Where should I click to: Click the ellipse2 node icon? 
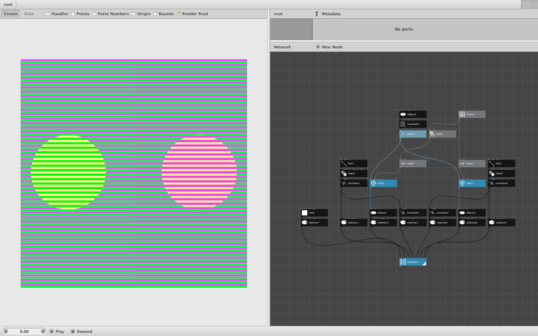click(462, 213)
